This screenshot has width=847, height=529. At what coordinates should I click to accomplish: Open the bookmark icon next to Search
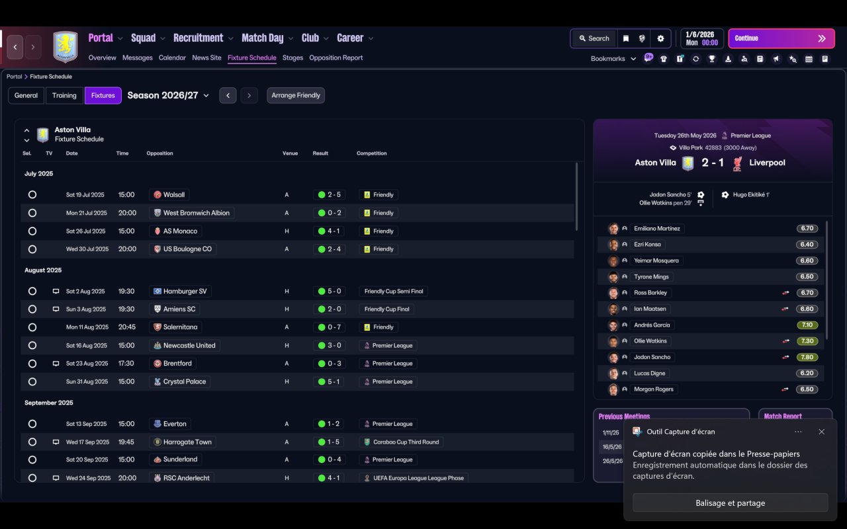tap(625, 38)
